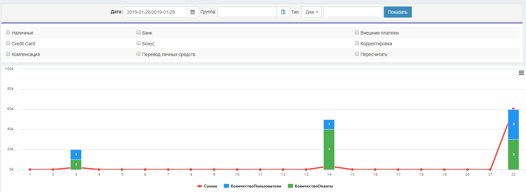This screenshot has width=526, height=192.
Task: Click the blue bar at day 22
Action: click(513, 124)
